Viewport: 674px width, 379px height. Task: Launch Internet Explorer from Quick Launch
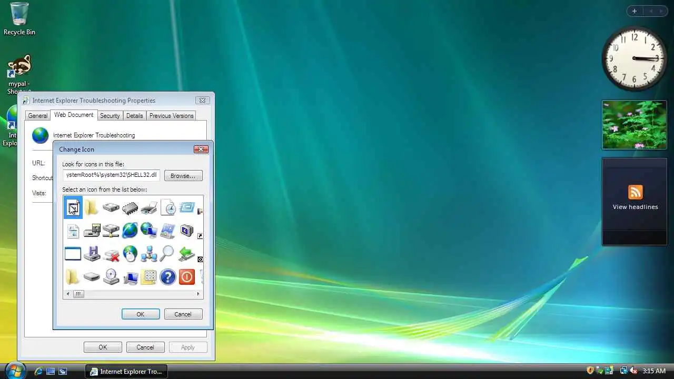pyautogui.click(x=38, y=371)
